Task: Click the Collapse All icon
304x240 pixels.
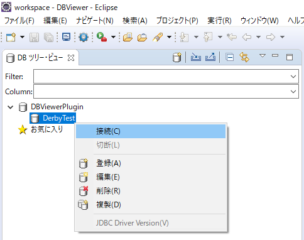Action: 230,57
